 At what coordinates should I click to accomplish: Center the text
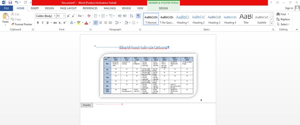[x=100, y=23]
